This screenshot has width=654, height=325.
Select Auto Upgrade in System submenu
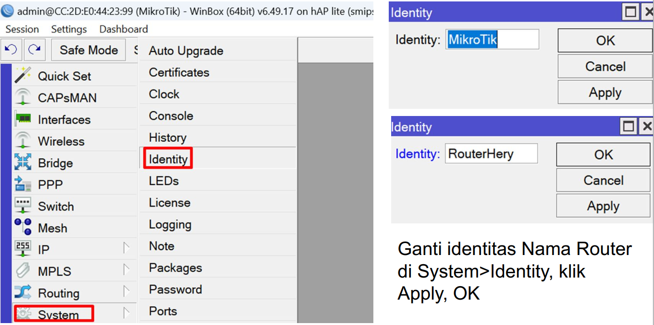coord(218,50)
